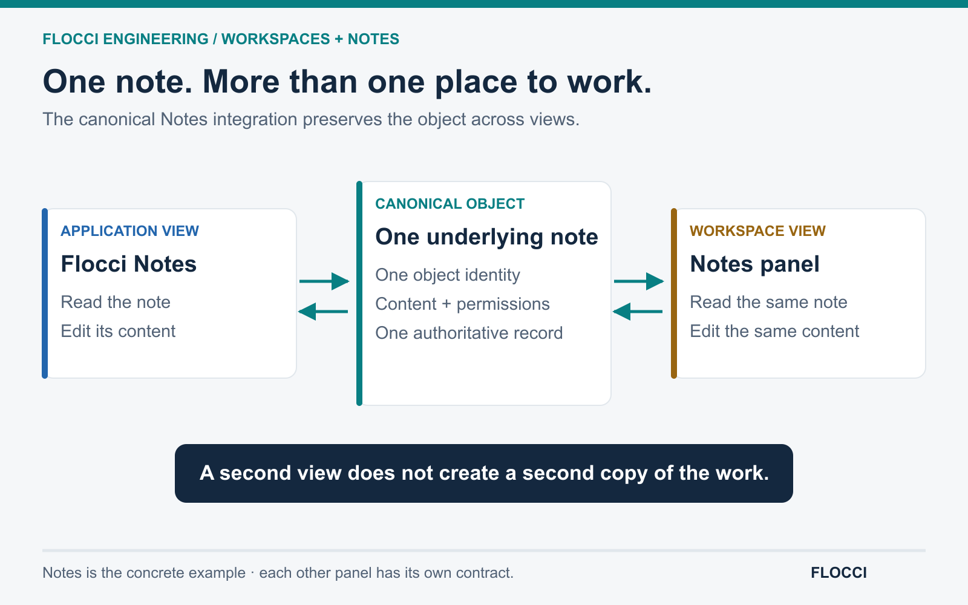Click 'Content + permissions' line
Screen dimensions: 968x605
click(462, 304)
